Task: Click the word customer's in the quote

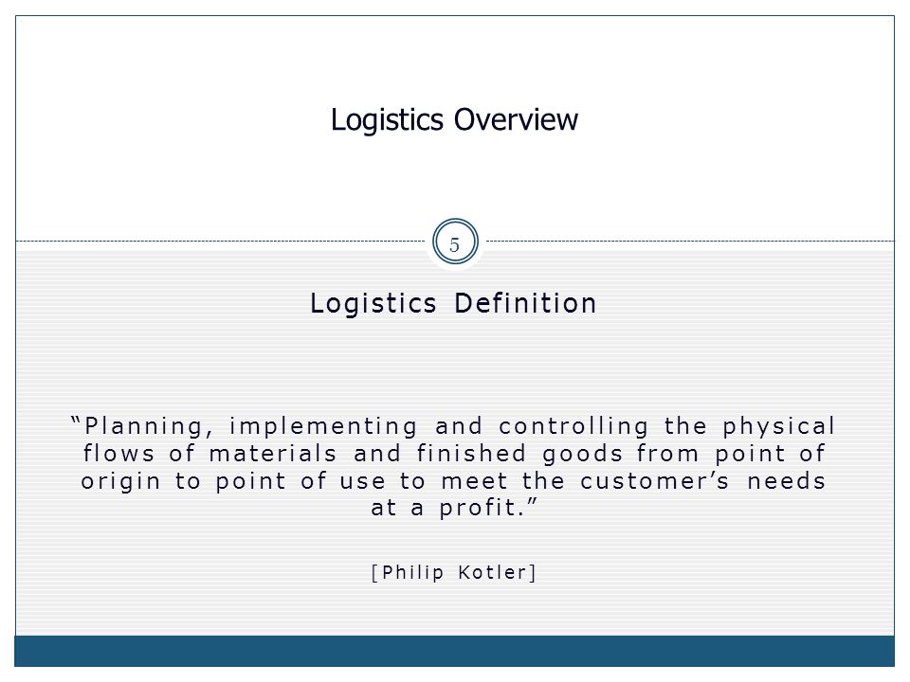Action: (654, 481)
